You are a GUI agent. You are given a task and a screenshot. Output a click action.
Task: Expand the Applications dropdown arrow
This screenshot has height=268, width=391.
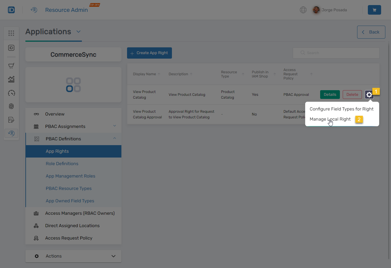point(78,32)
